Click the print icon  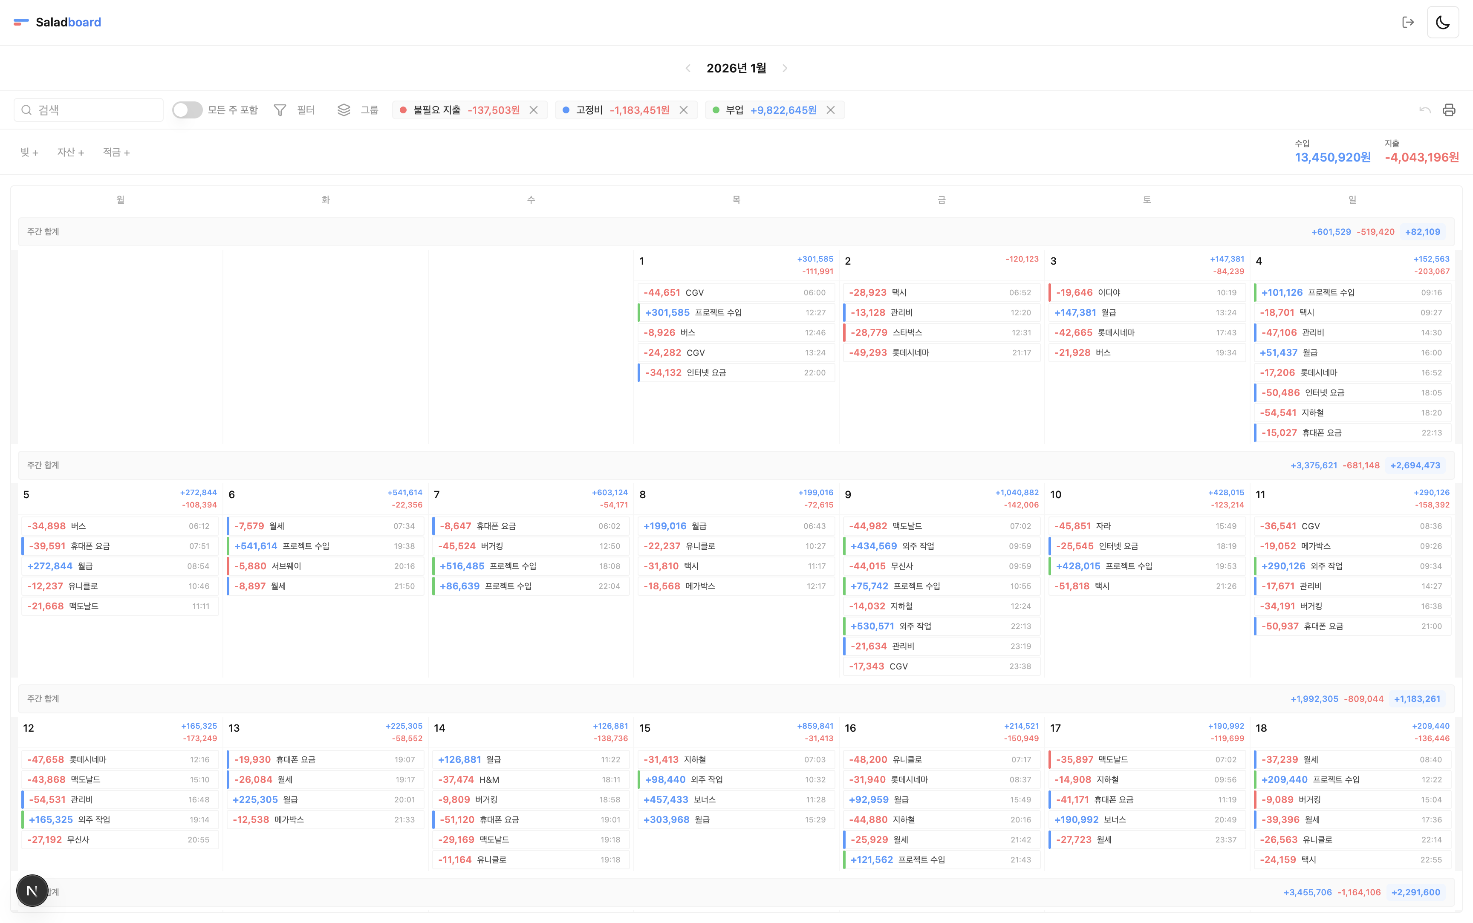point(1449,110)
